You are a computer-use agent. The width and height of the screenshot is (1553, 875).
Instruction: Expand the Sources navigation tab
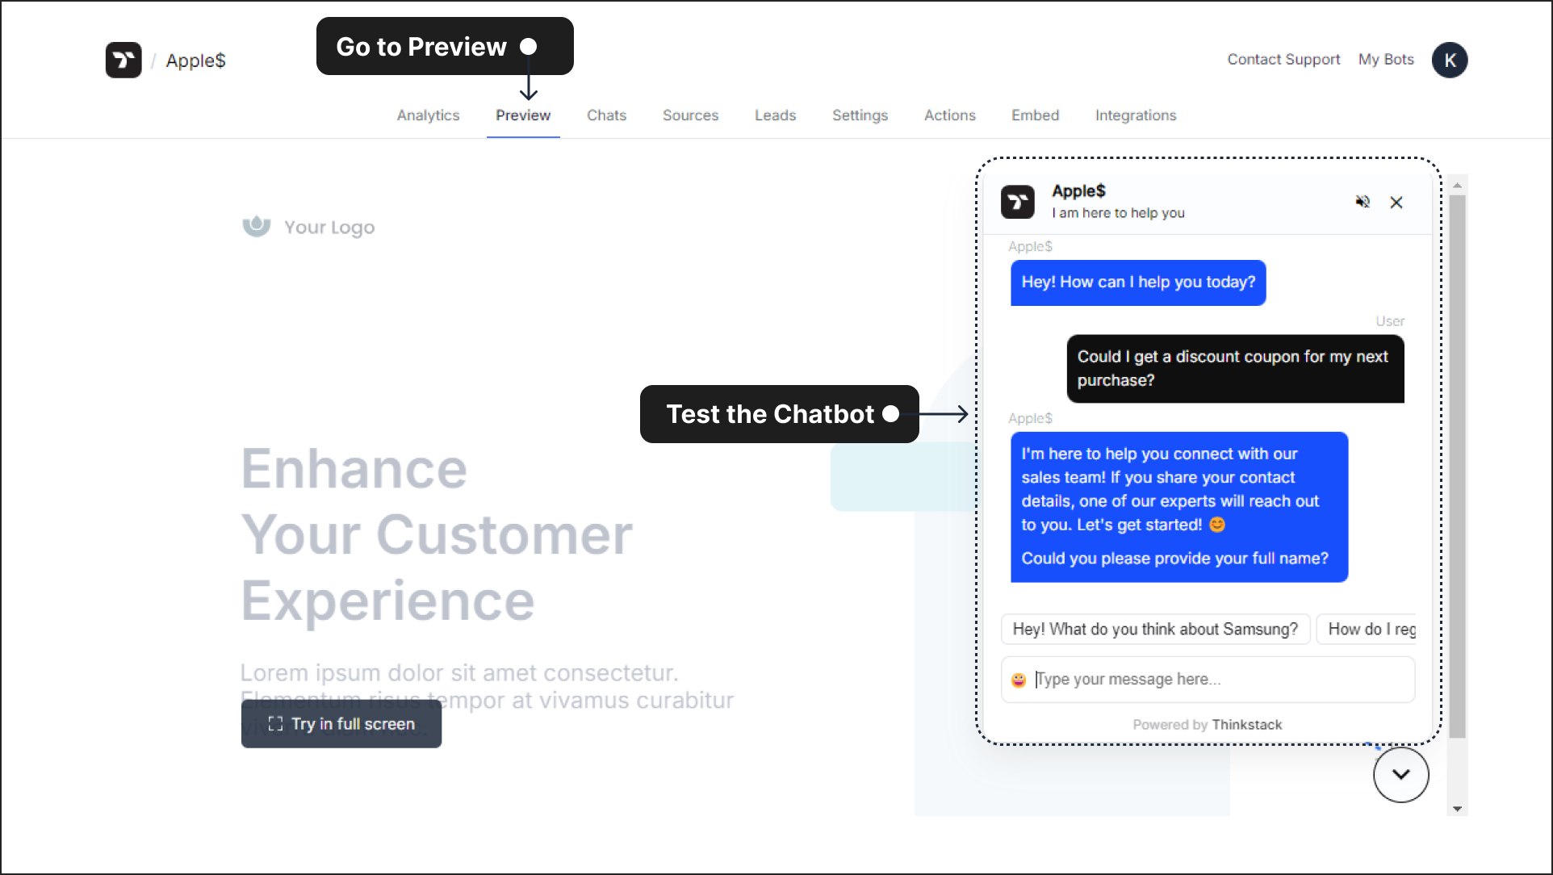(x=689, y=114)
